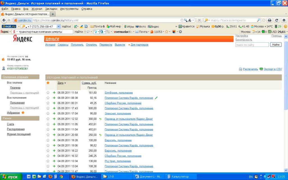Mark the Элекснет 95,00 row as favorite
288x180 pixels.
coord(48,114)
